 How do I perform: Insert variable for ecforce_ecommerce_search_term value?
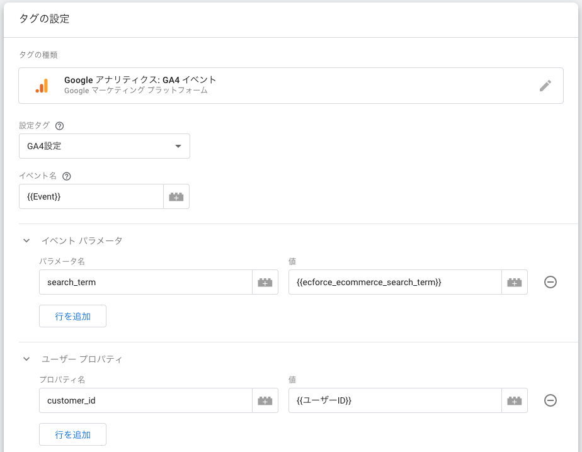[515, 283]
